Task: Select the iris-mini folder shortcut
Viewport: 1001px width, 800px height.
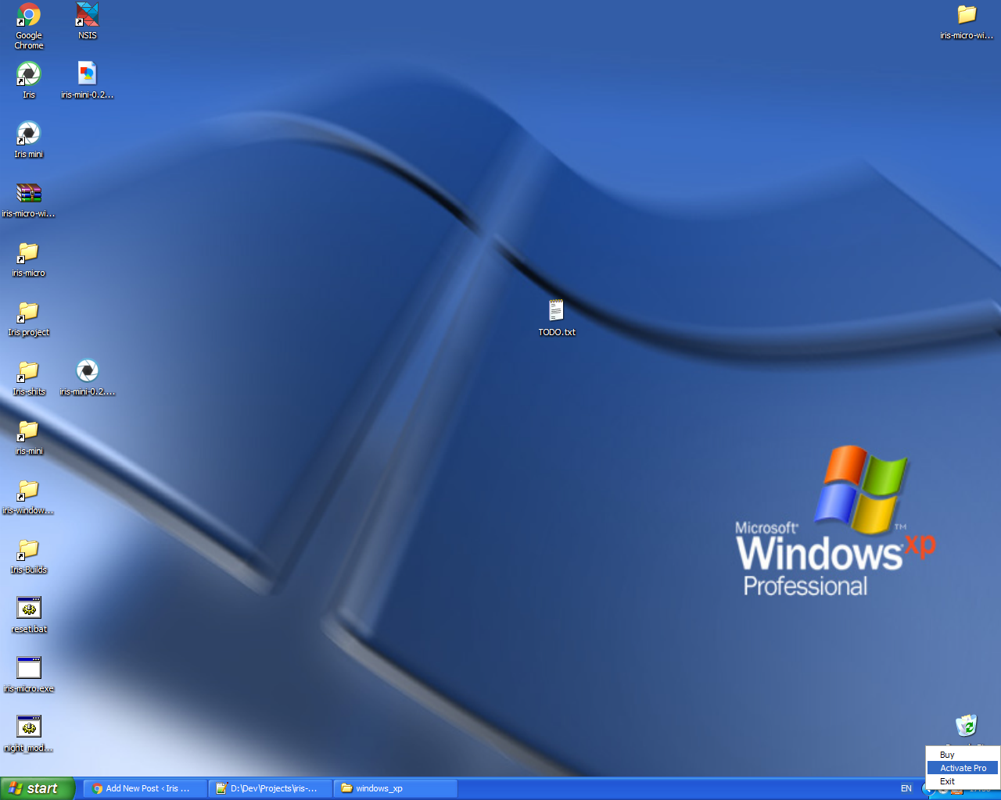Action: 29,436
